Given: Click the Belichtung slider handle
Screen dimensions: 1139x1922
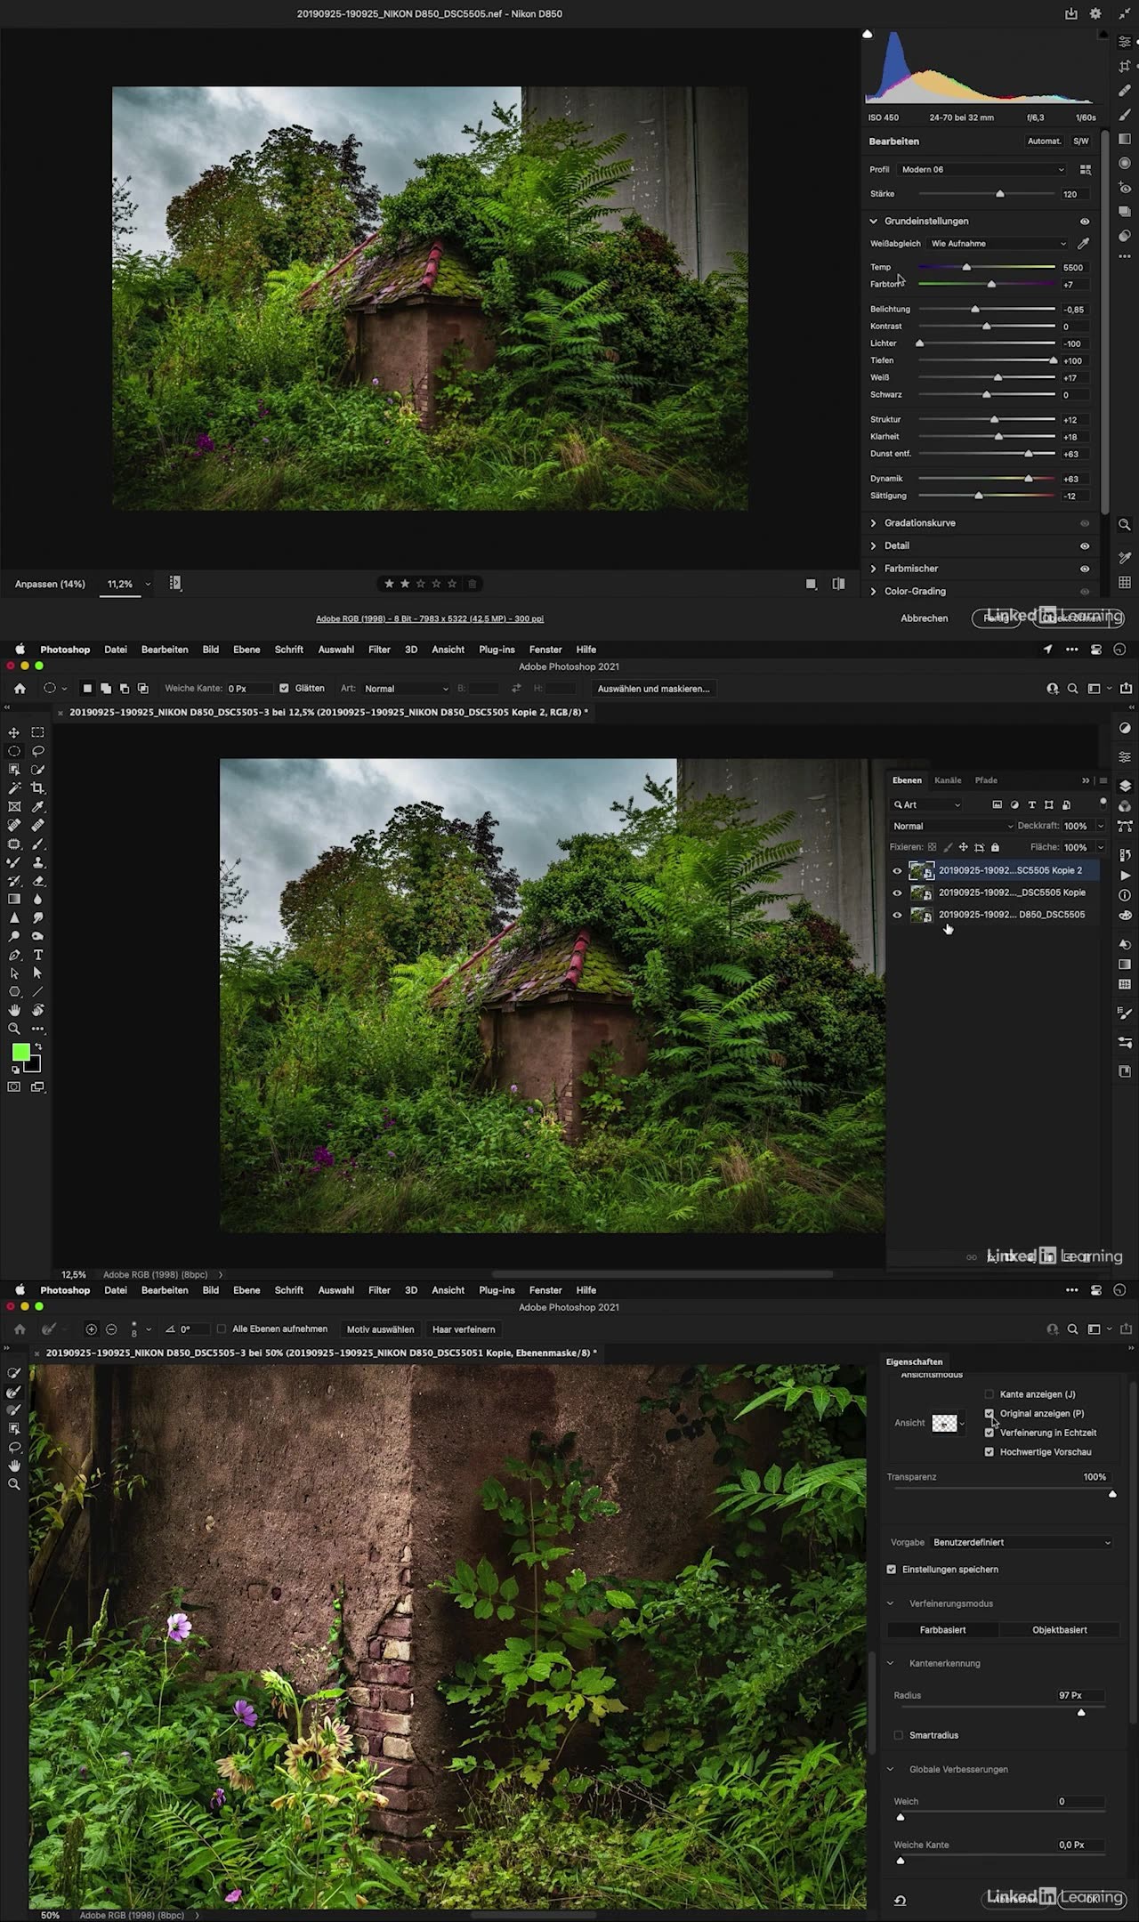Looking at the screenshot, I should click(x=975, y=310).
